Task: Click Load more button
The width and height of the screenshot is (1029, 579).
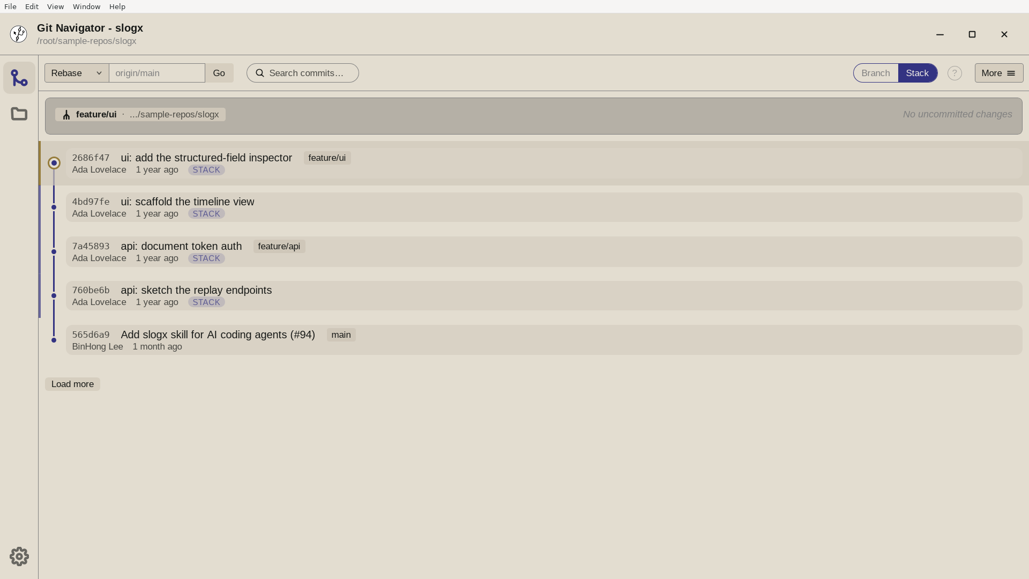Action: coord(72,384)
